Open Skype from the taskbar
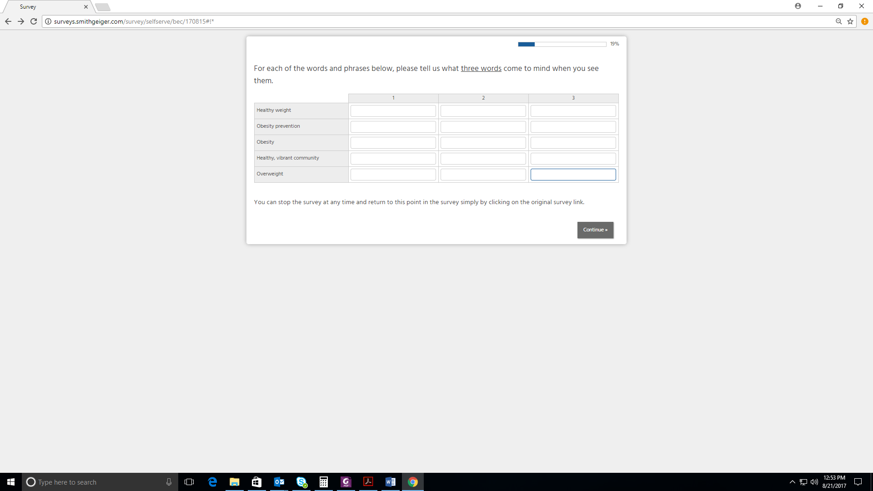 (x=301, y=482)
